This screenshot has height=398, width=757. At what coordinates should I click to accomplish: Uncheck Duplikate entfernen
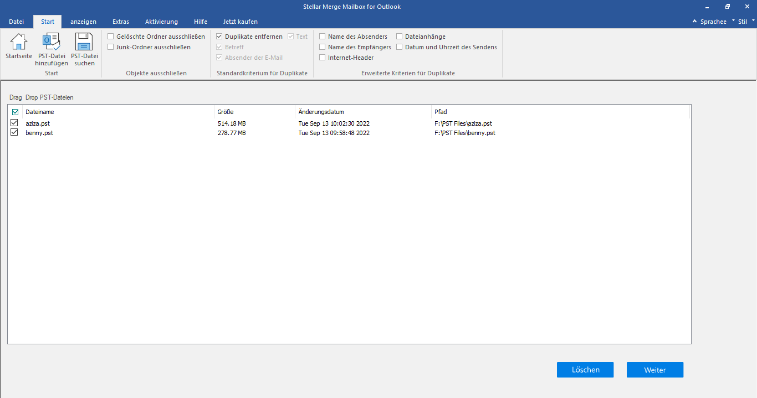(x=219, y=37)
